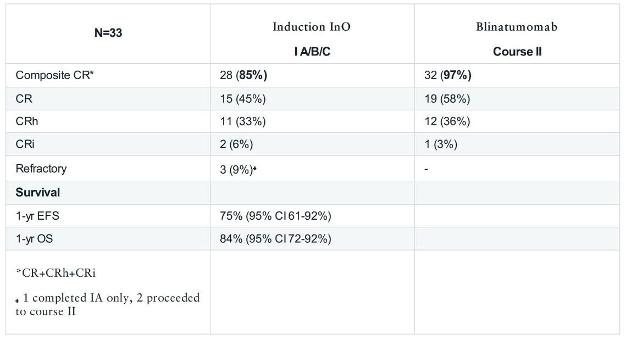Screen dimensions: 626x340
Task: Select the 32 (97%) value cell
Action: click(x=448, y=75)
